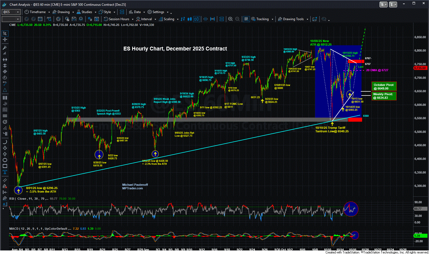Open the @ES symbol dropdown
The image size is (429, 254).
tap(11, 12)
